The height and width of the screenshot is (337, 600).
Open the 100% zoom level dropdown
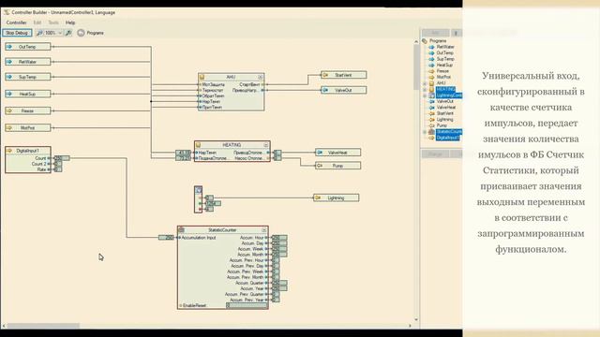click(x=60, y=34)
